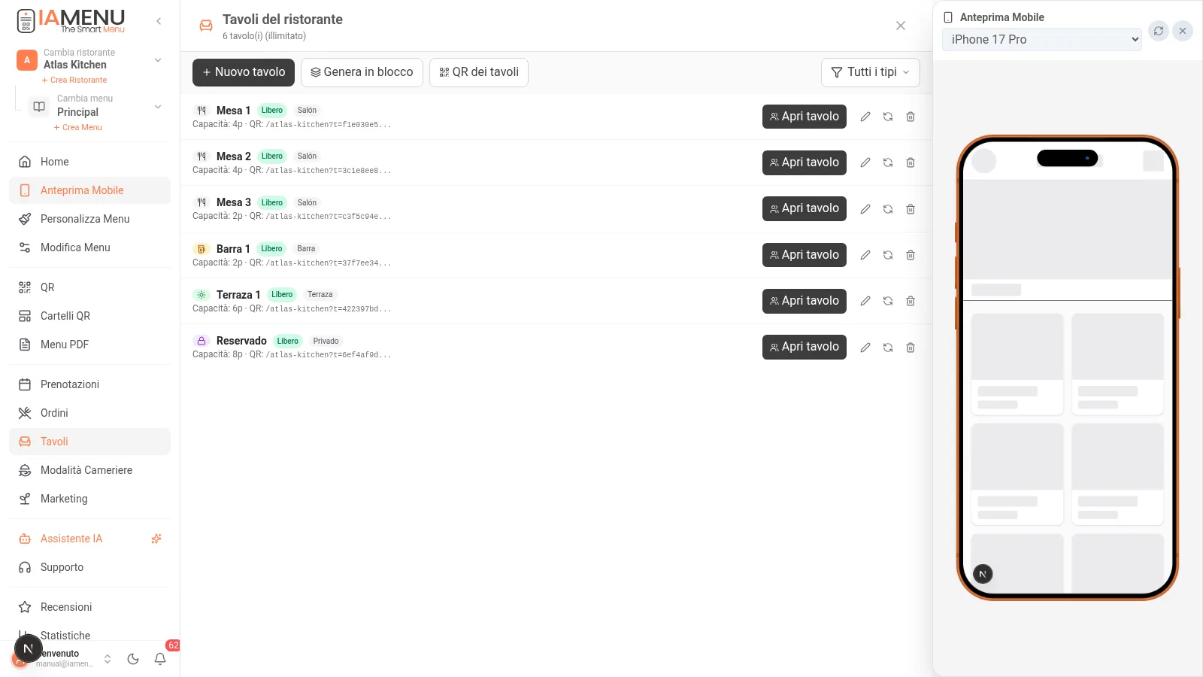Regenerate QR code for Mesa 1

click(x=888, y=117)
